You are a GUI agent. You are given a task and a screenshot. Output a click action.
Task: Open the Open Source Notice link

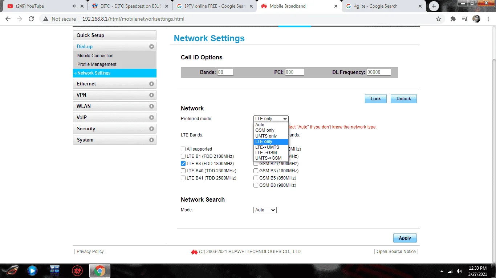coord(396,252)
